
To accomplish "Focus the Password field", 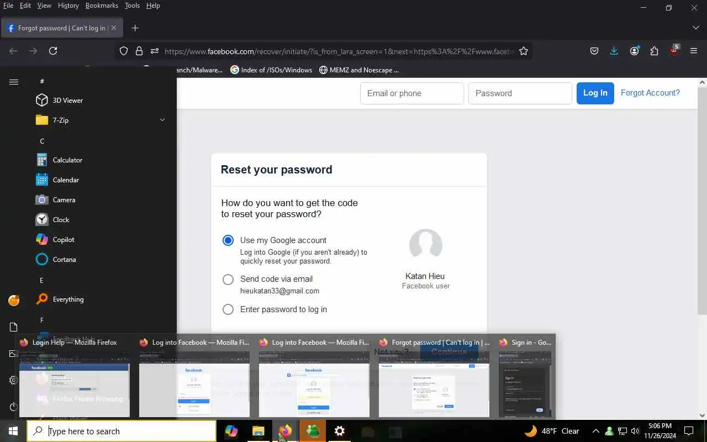I will tap(520, 93).
